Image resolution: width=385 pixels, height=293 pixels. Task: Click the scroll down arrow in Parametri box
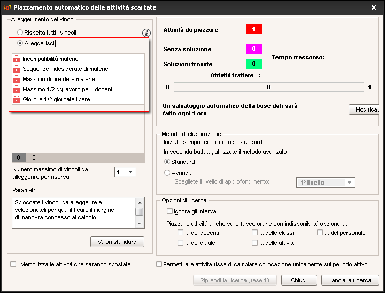click(140, 223)
